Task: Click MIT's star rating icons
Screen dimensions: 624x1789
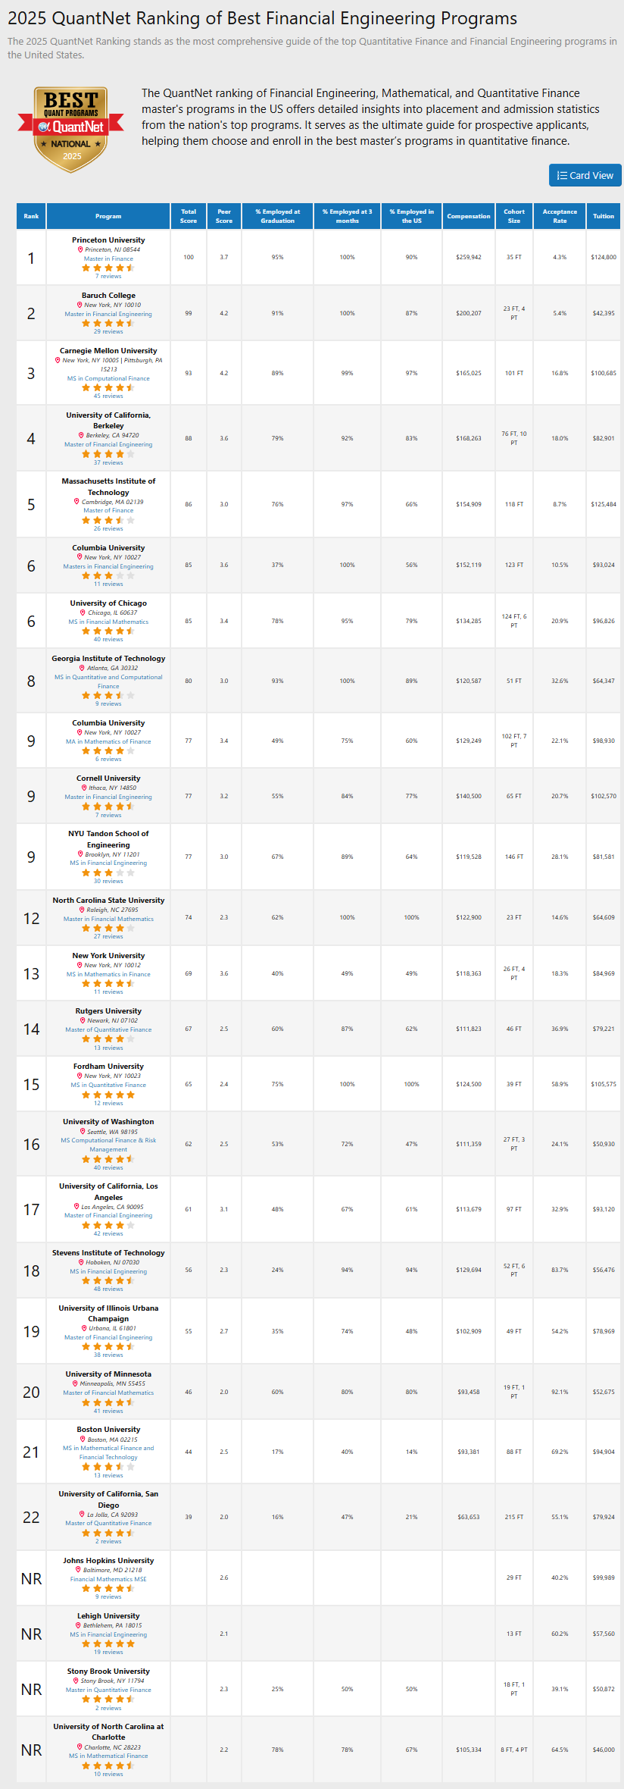Action: 108,520
